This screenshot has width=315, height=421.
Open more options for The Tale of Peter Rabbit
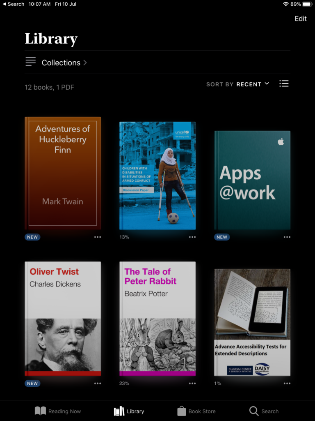point(192,384)
